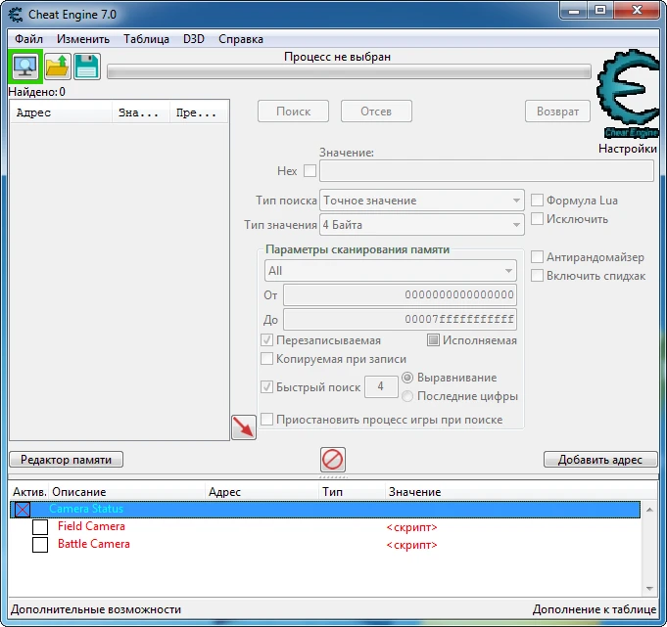Activate the Battle Camera script checkbox
The width and height of the screenshot is (667, 627).
(x=40, y=545)
